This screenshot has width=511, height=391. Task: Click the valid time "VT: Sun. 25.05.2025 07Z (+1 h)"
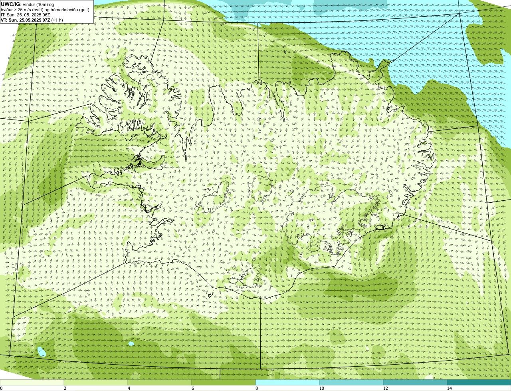tap(32, 20)
